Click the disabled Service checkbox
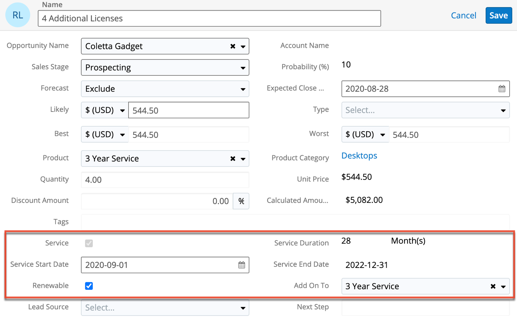517x320 pixels. 89,243
